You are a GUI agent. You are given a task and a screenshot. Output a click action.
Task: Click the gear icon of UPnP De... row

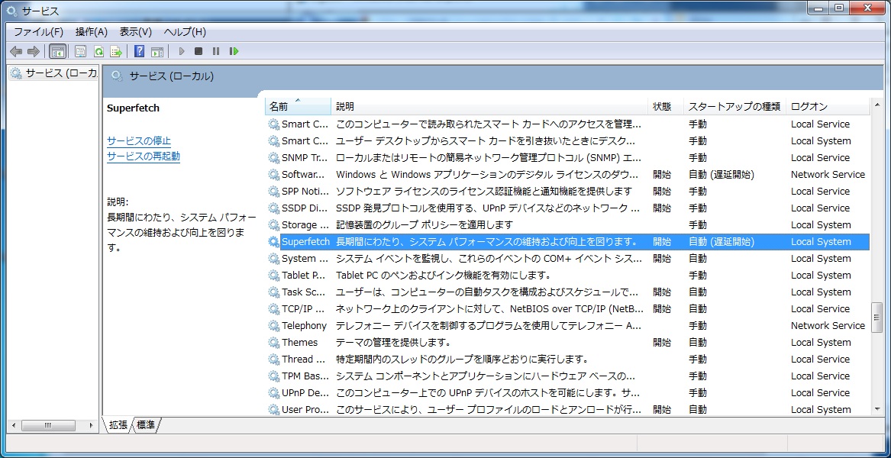274,392
